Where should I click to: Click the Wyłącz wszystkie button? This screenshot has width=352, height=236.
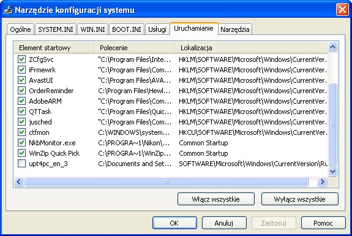300,199
